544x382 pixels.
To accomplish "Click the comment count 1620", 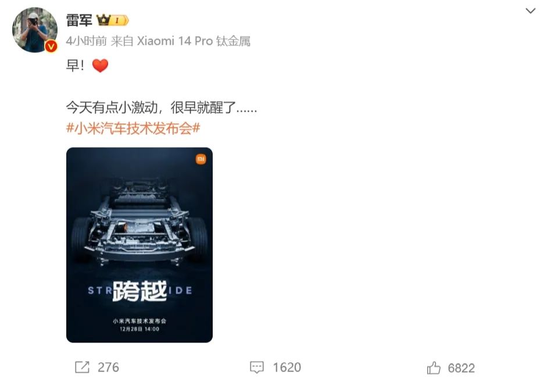I will point(287,367).
